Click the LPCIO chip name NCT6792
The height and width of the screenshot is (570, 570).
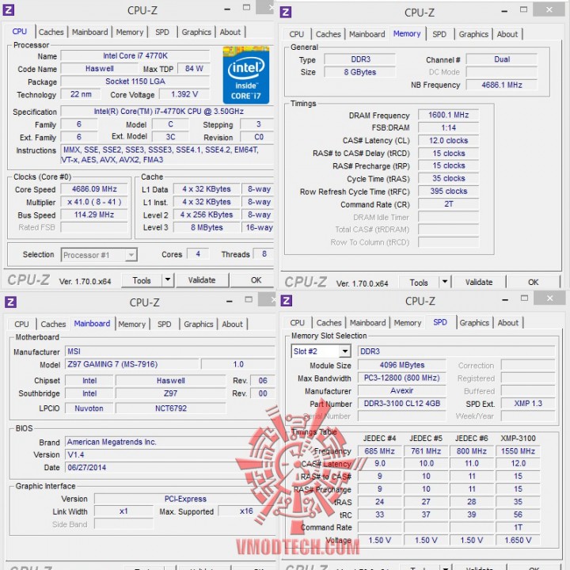click(171, 408)
